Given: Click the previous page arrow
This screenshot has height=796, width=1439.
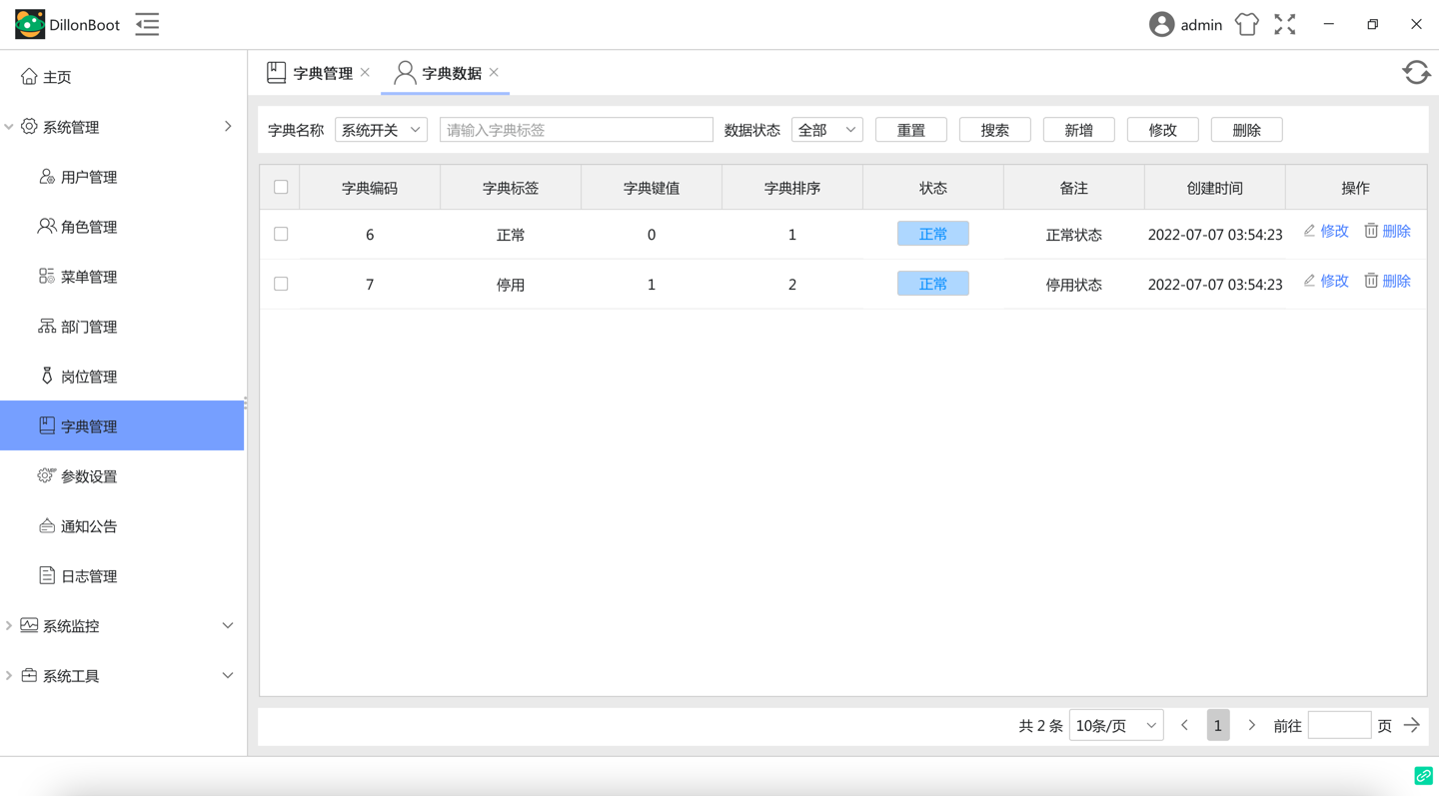Looking at the screenshot, I should (1185, 726).
